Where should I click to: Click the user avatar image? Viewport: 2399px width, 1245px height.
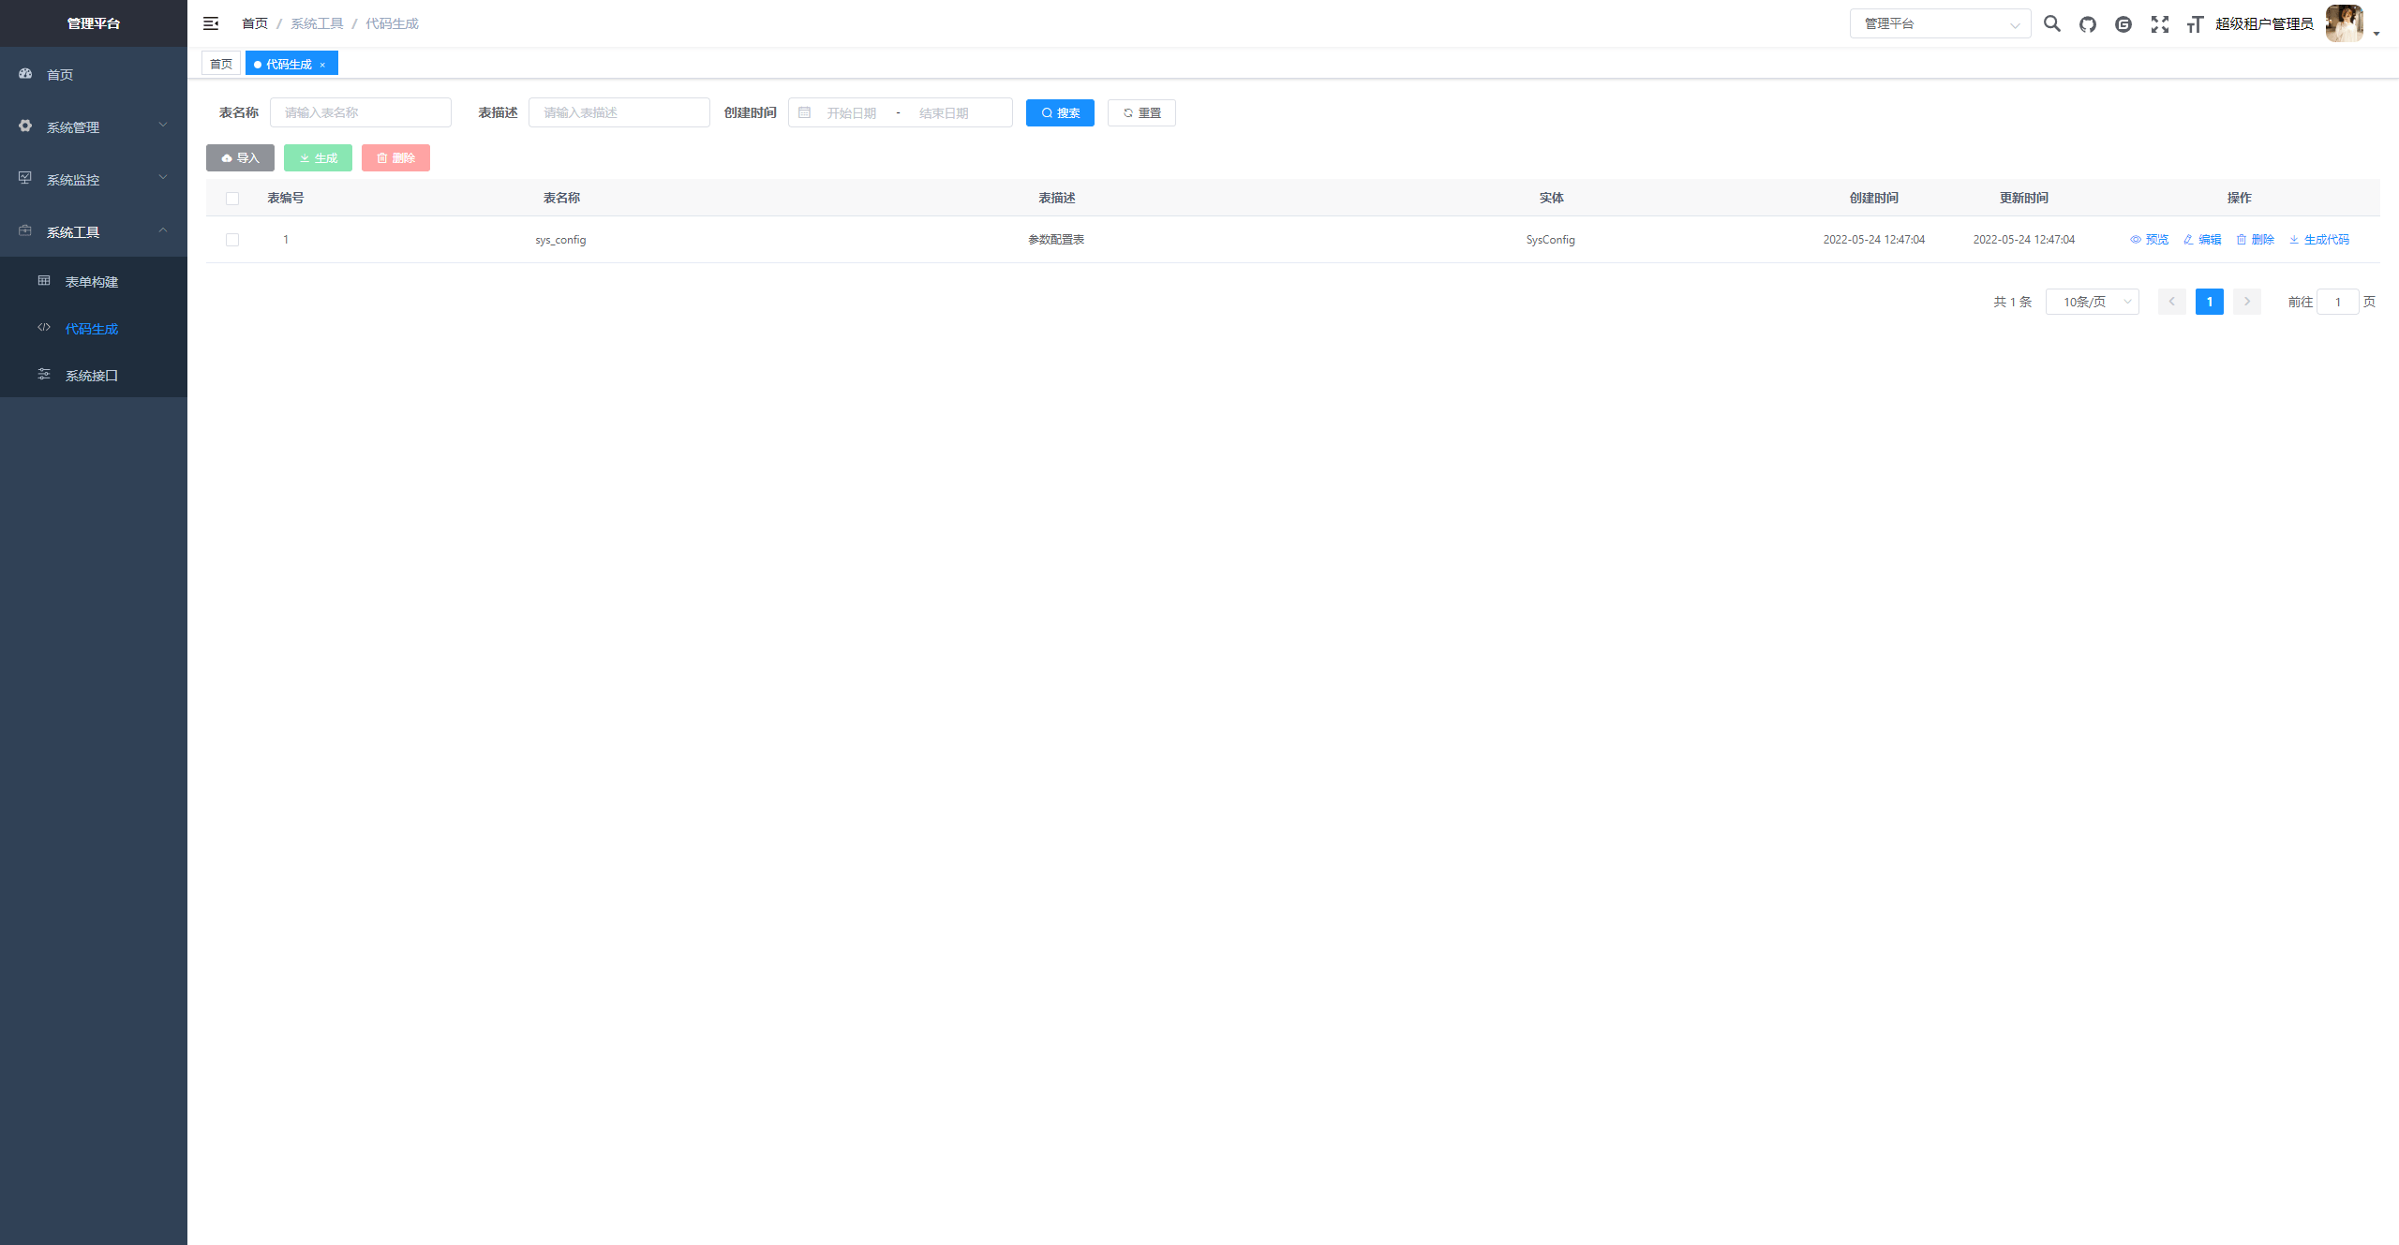coord(2345,23)
